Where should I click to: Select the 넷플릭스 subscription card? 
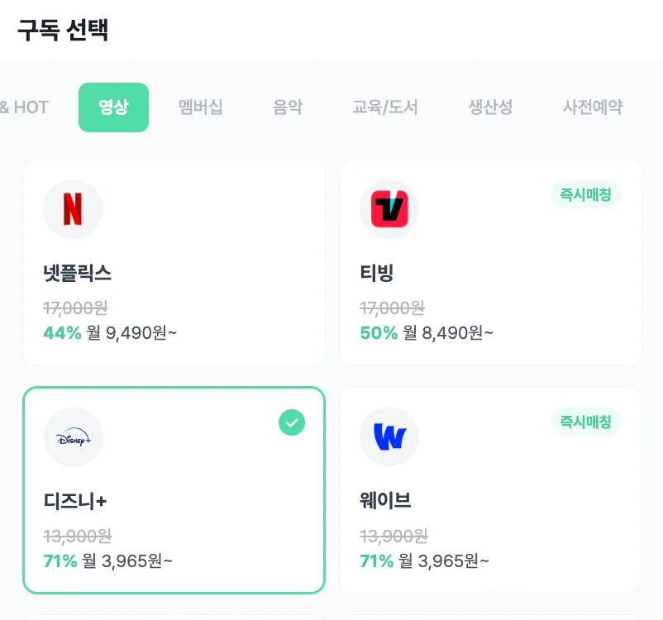[174, 263]
